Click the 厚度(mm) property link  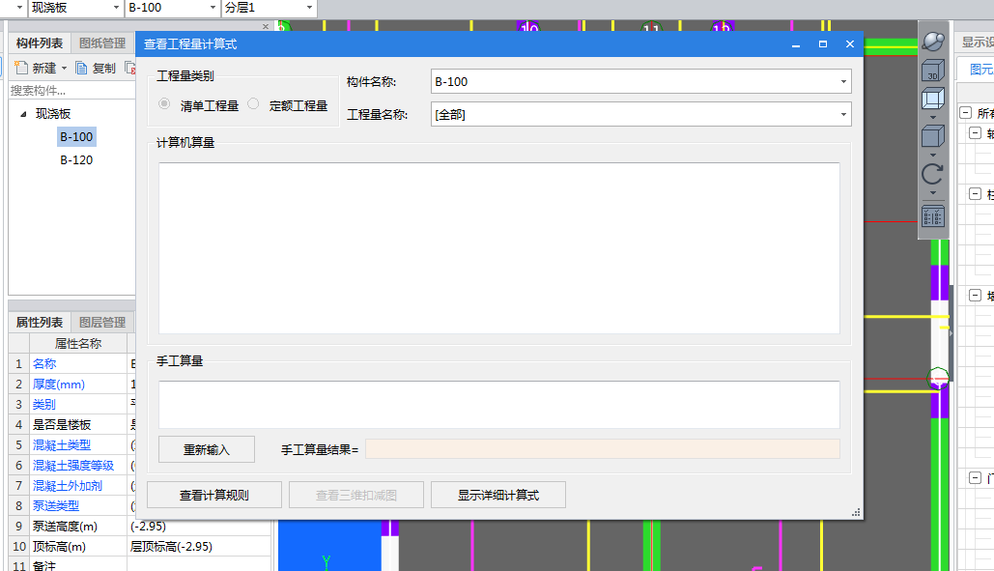58,384
